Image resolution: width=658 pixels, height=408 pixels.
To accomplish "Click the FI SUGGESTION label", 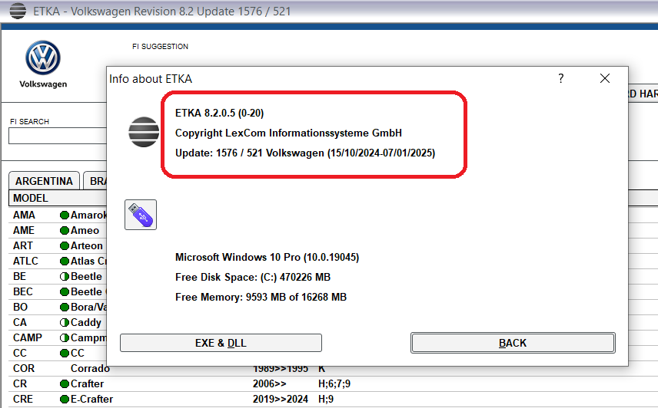I will pyautogui.click(x=161, y=47).
